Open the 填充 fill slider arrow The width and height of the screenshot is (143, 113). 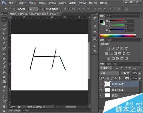point(140,78)
